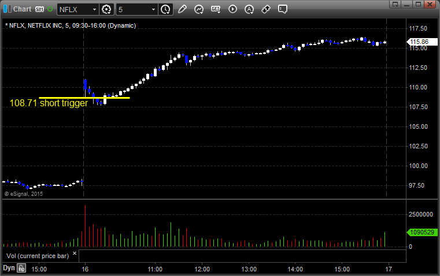This screenshot has width=440, height=276.
Task: Click the circled A toolbar icon
Action: tap(249, 9)
